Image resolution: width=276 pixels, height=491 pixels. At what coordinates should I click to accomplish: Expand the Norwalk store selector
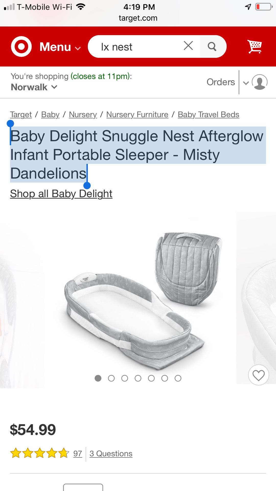(x=34, y=87)
